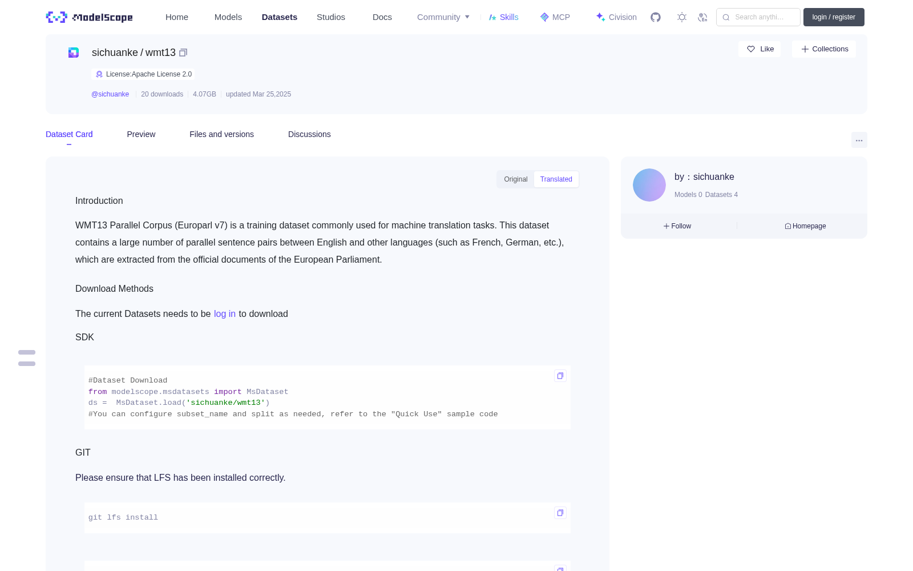Switch card text to Translated
Screen dimensions: 913x571
[x=556, y=179]
